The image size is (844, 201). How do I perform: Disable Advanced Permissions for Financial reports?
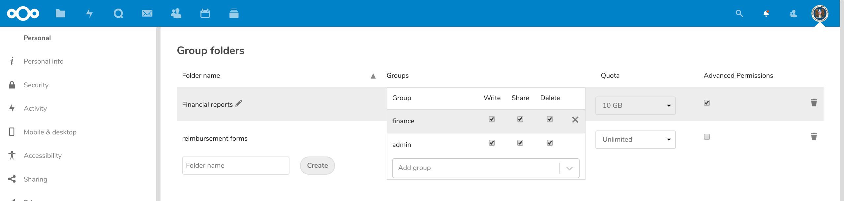707,103
